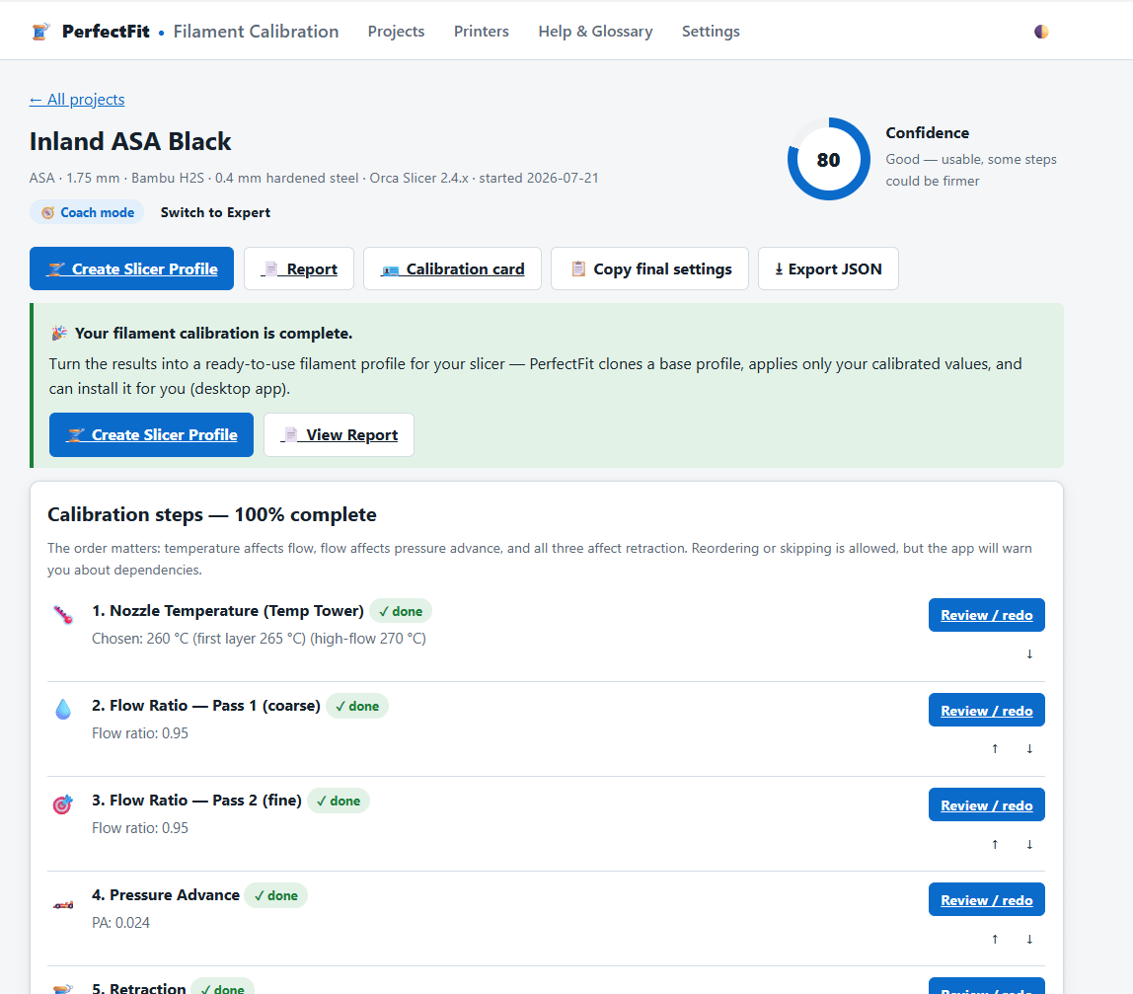Click the Filament Calibration header subtitle

click(256, 32)
